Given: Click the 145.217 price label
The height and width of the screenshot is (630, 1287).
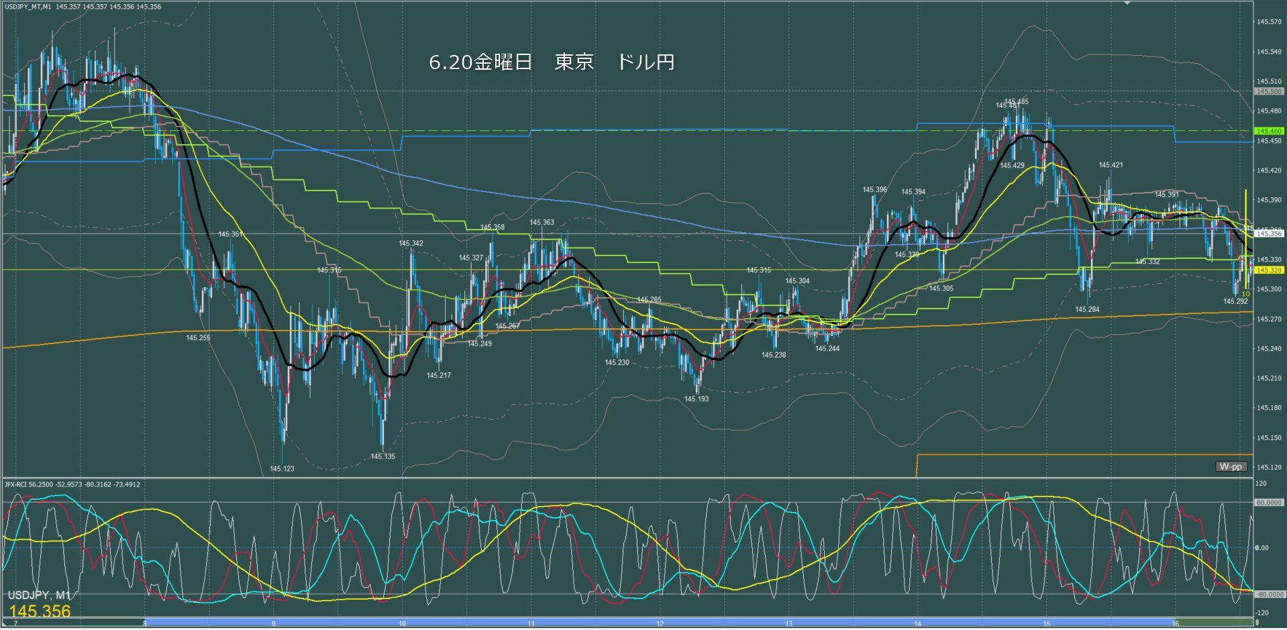Looking at the screenshot, I should point(439,375).
